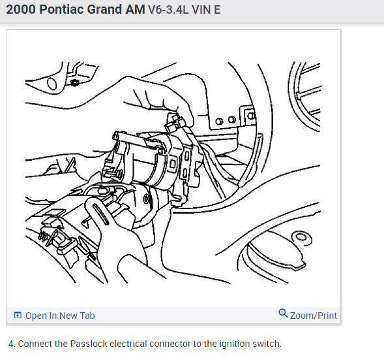The height and width of the screenshot is (360, 384).
Task: Click the V6-3.4L VIN E engine label
Action: point(184,10)
